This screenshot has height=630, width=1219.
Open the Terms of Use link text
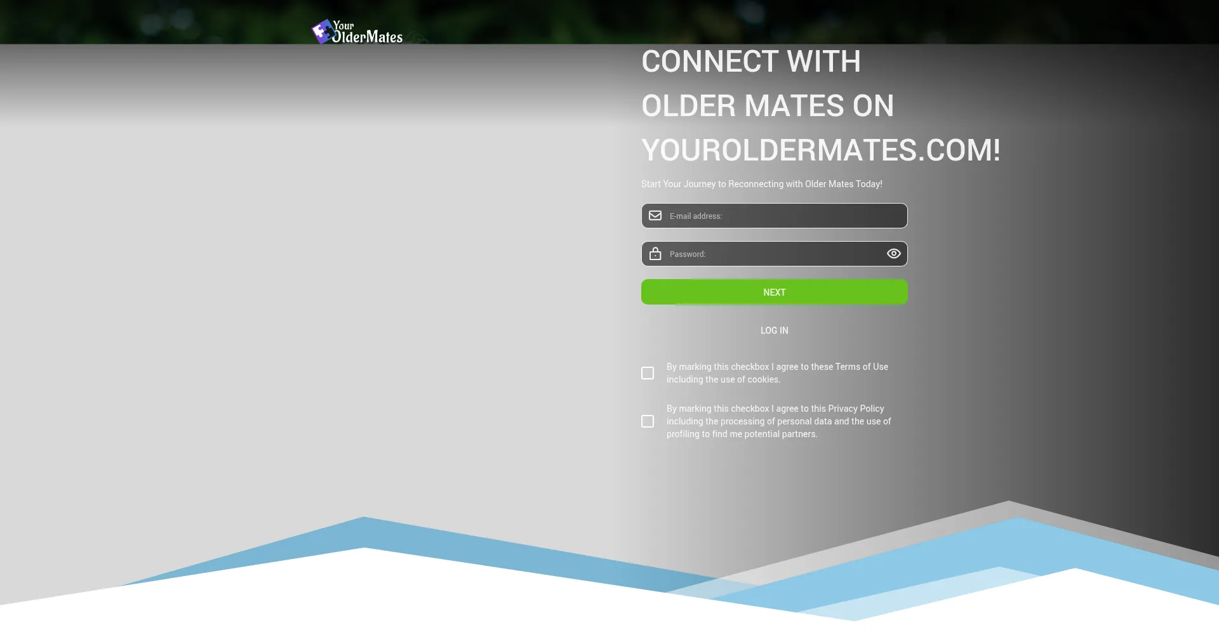[x=862, y=367]
